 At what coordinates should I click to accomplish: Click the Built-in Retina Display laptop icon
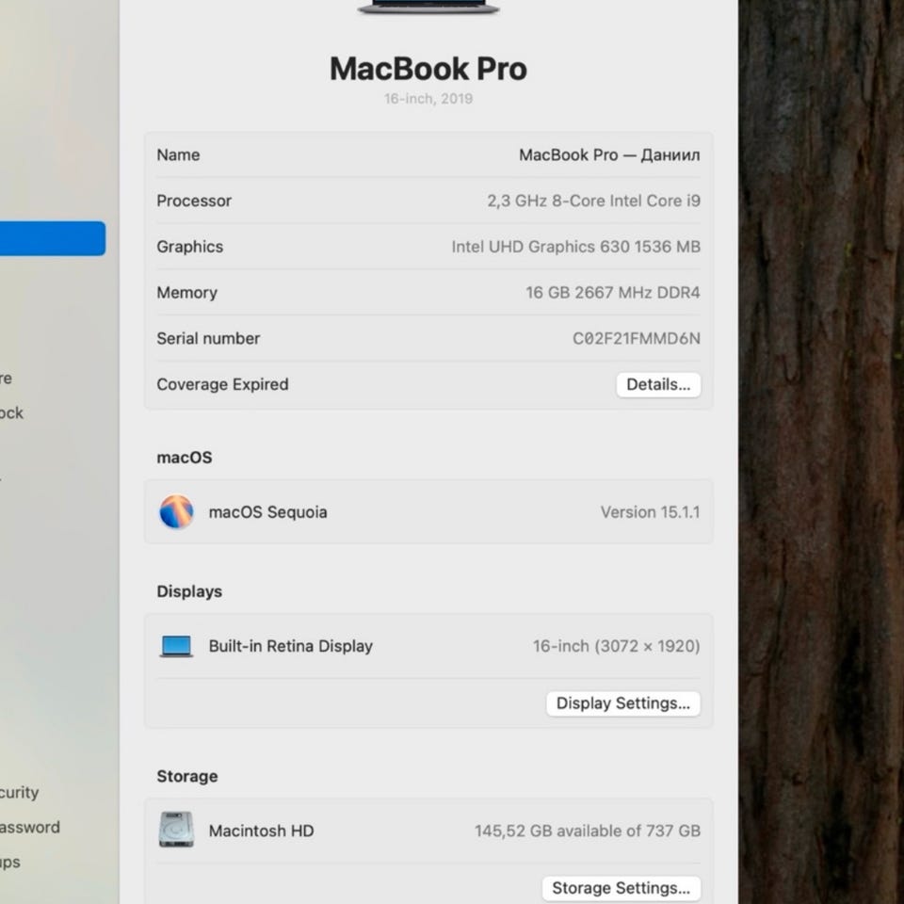[176, 646]
